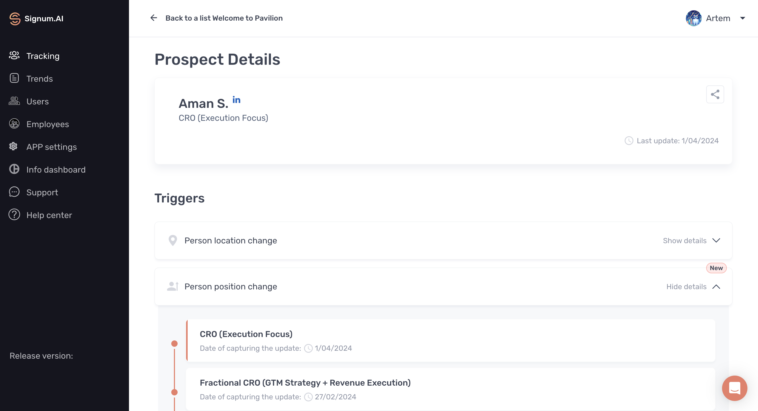Select the Trends icon in sidebar
758x411 pixels.
[x=14, y=78]
